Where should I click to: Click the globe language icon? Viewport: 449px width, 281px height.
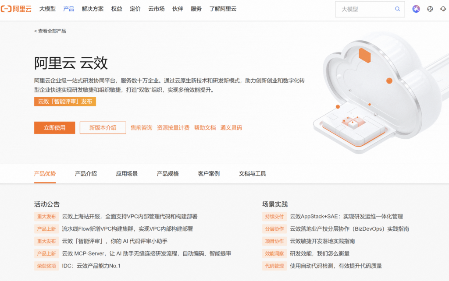pos(430,9)
